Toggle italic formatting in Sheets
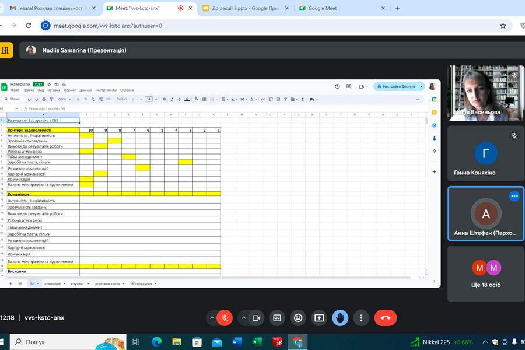 171,99
